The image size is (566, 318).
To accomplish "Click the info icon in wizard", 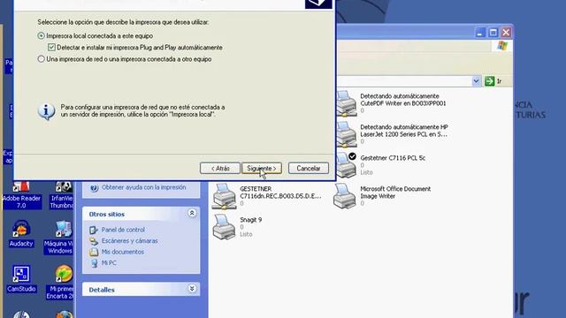I will (46, 111).
